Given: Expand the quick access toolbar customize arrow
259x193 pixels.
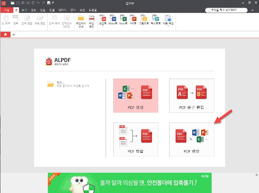Looking at the screenshot, I should tap(53, 3).
